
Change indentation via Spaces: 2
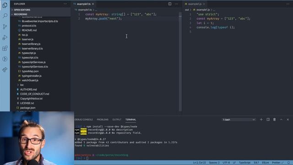pos(214,163)
